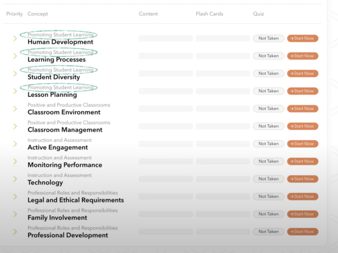
Task: Open the Monitoring Performance concept
Action: [65, 165]
